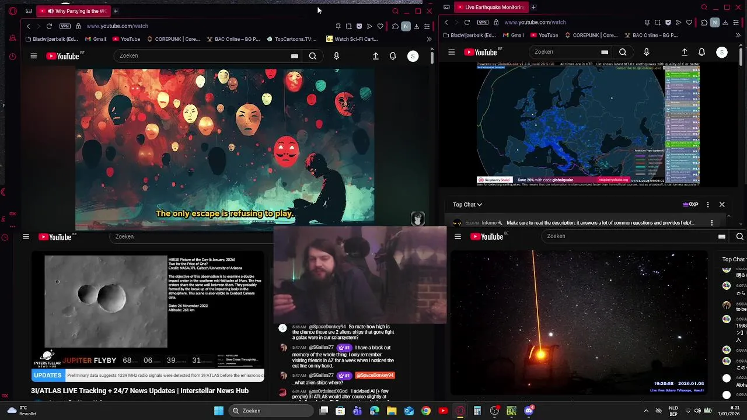The height and width of the screenshot is (420, 747).
Task: Open a new tab in left browser window
Action: pyautogui.click(x=116, y=11)
